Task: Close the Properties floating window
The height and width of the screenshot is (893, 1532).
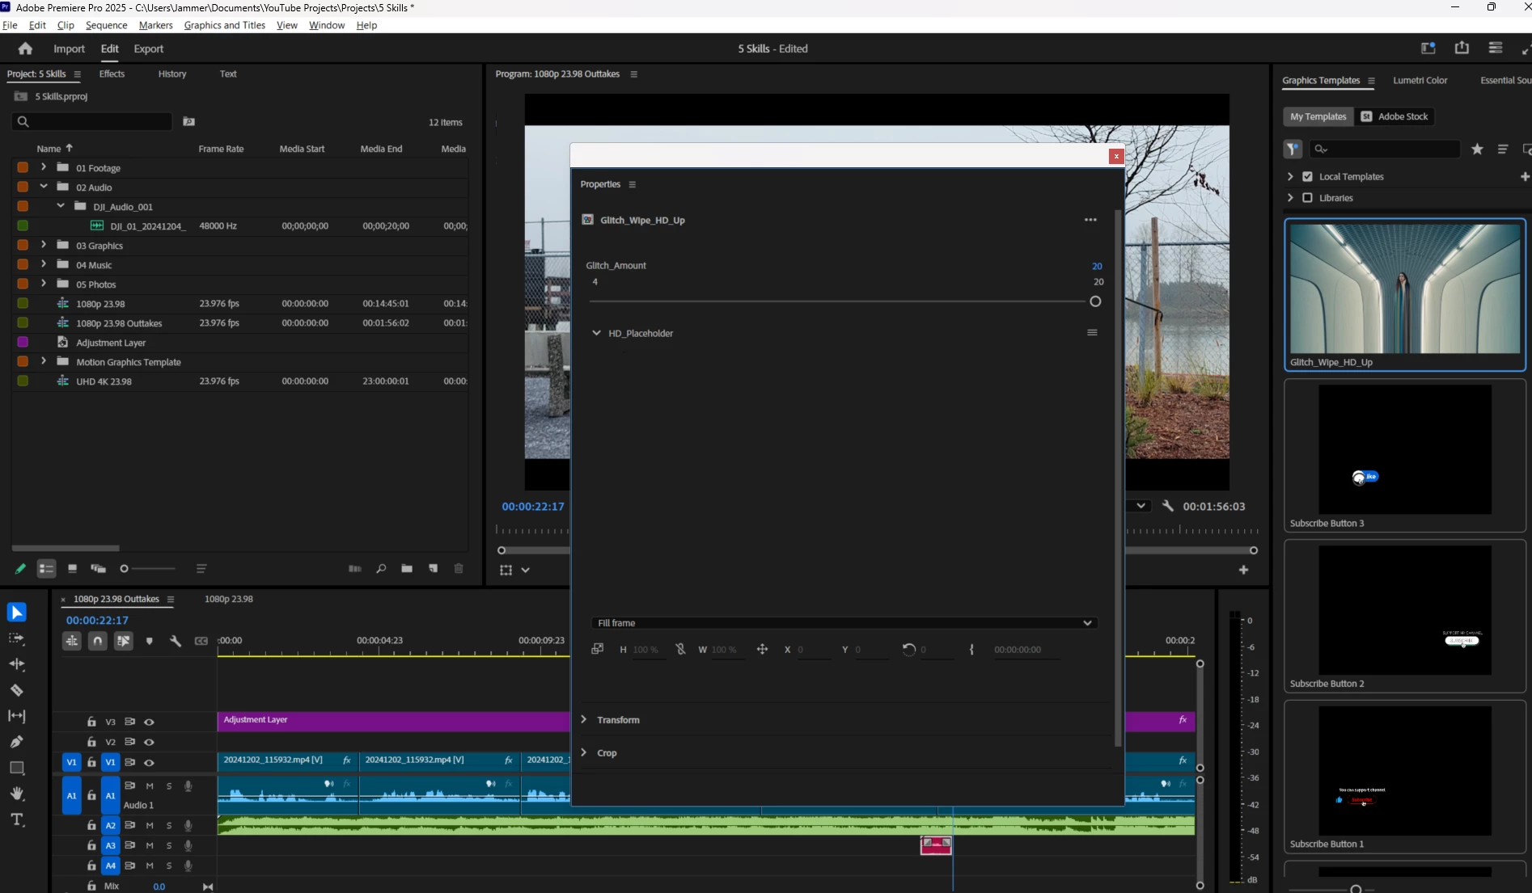Action: pyautogui.click(x=1116, y=156)
